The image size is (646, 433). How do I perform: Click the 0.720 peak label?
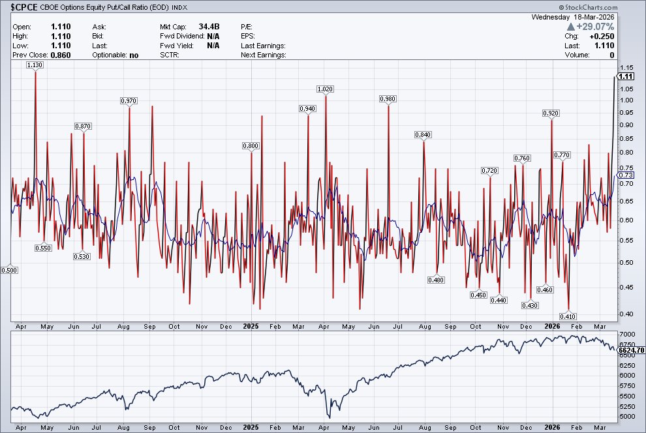(x=489, y=170)
